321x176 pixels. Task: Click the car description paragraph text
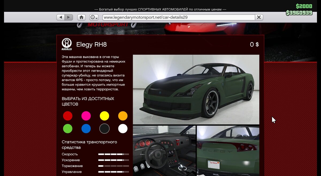point(94,73)
